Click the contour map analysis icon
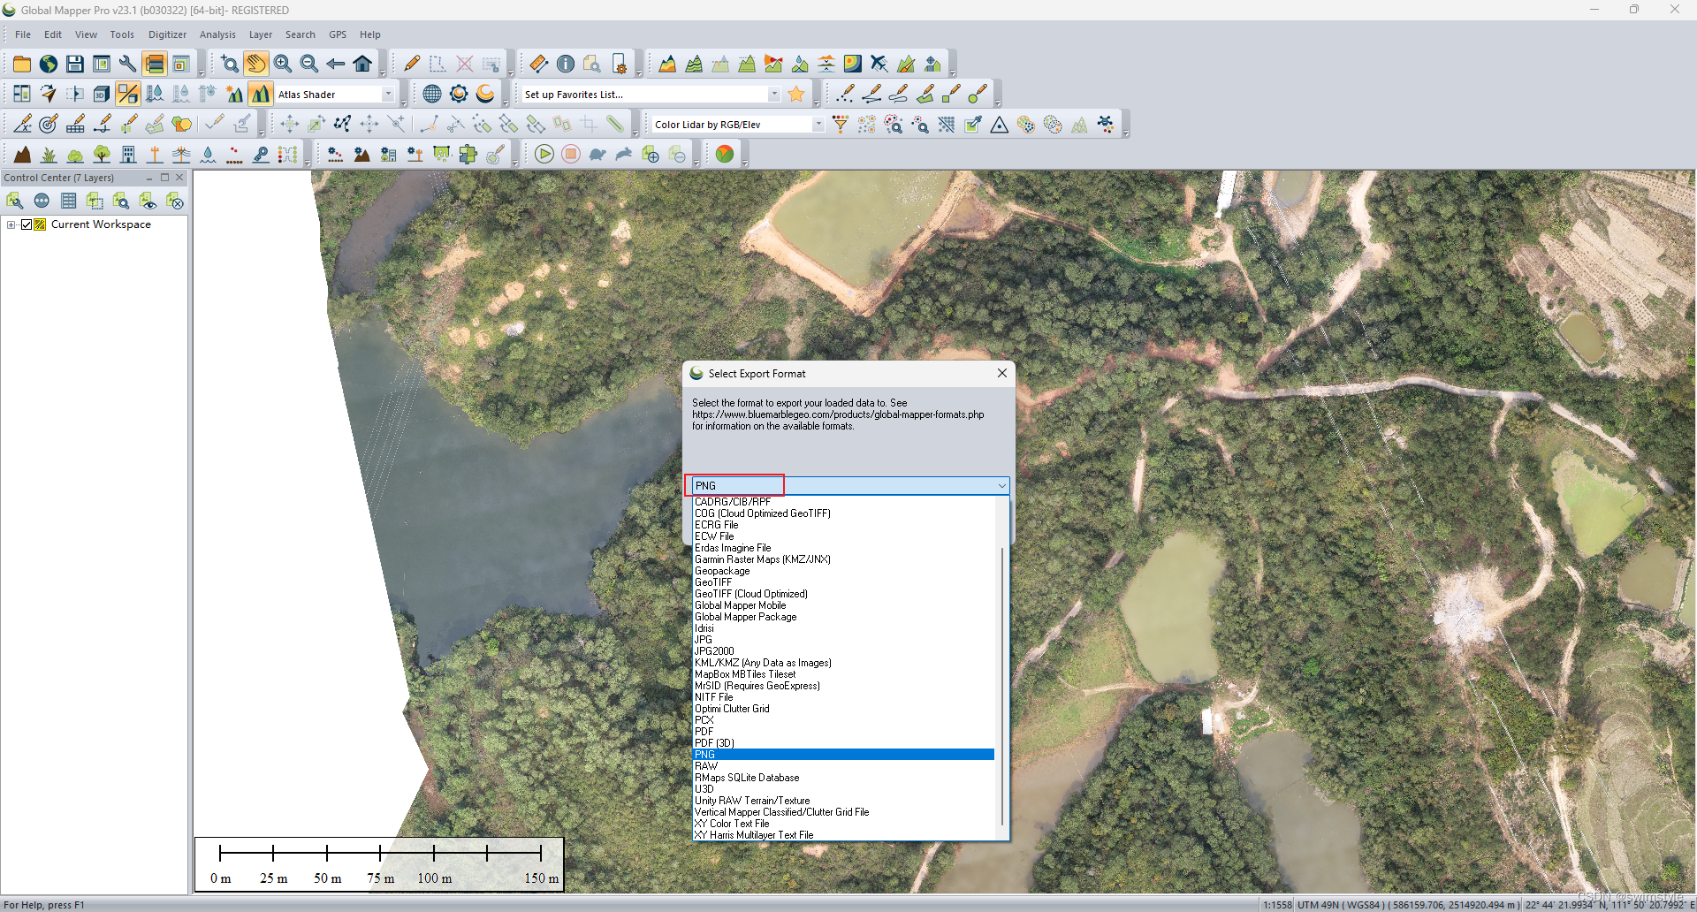The image size is (1697, 912). click(853, 64)
